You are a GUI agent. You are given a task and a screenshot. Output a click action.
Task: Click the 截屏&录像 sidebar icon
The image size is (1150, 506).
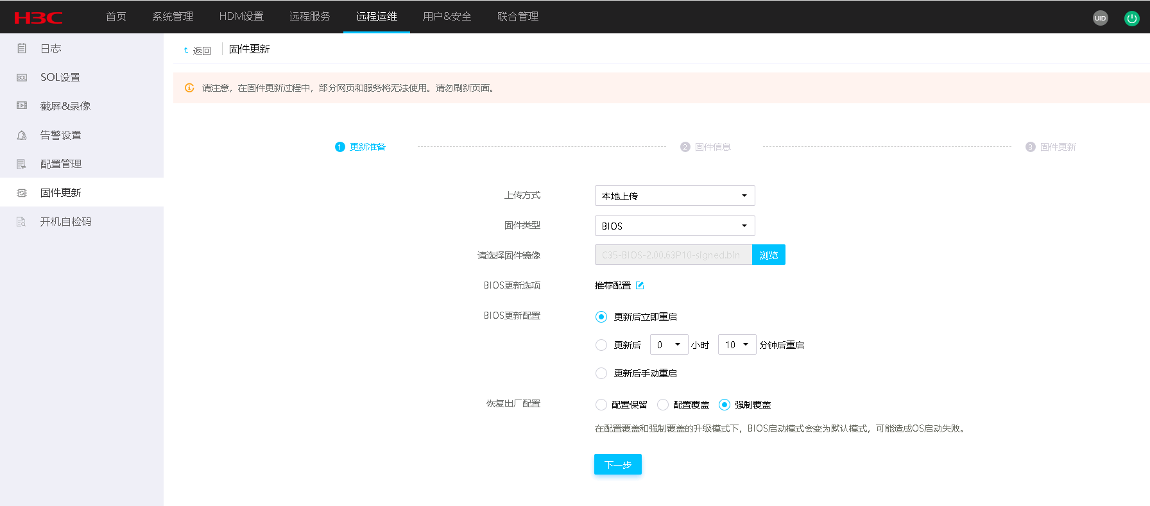pos(22,106)
